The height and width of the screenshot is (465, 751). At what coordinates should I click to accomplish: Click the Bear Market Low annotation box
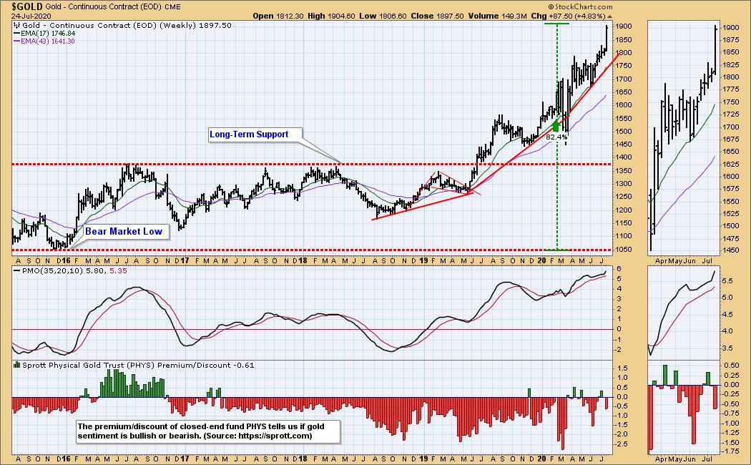[125, 231]
